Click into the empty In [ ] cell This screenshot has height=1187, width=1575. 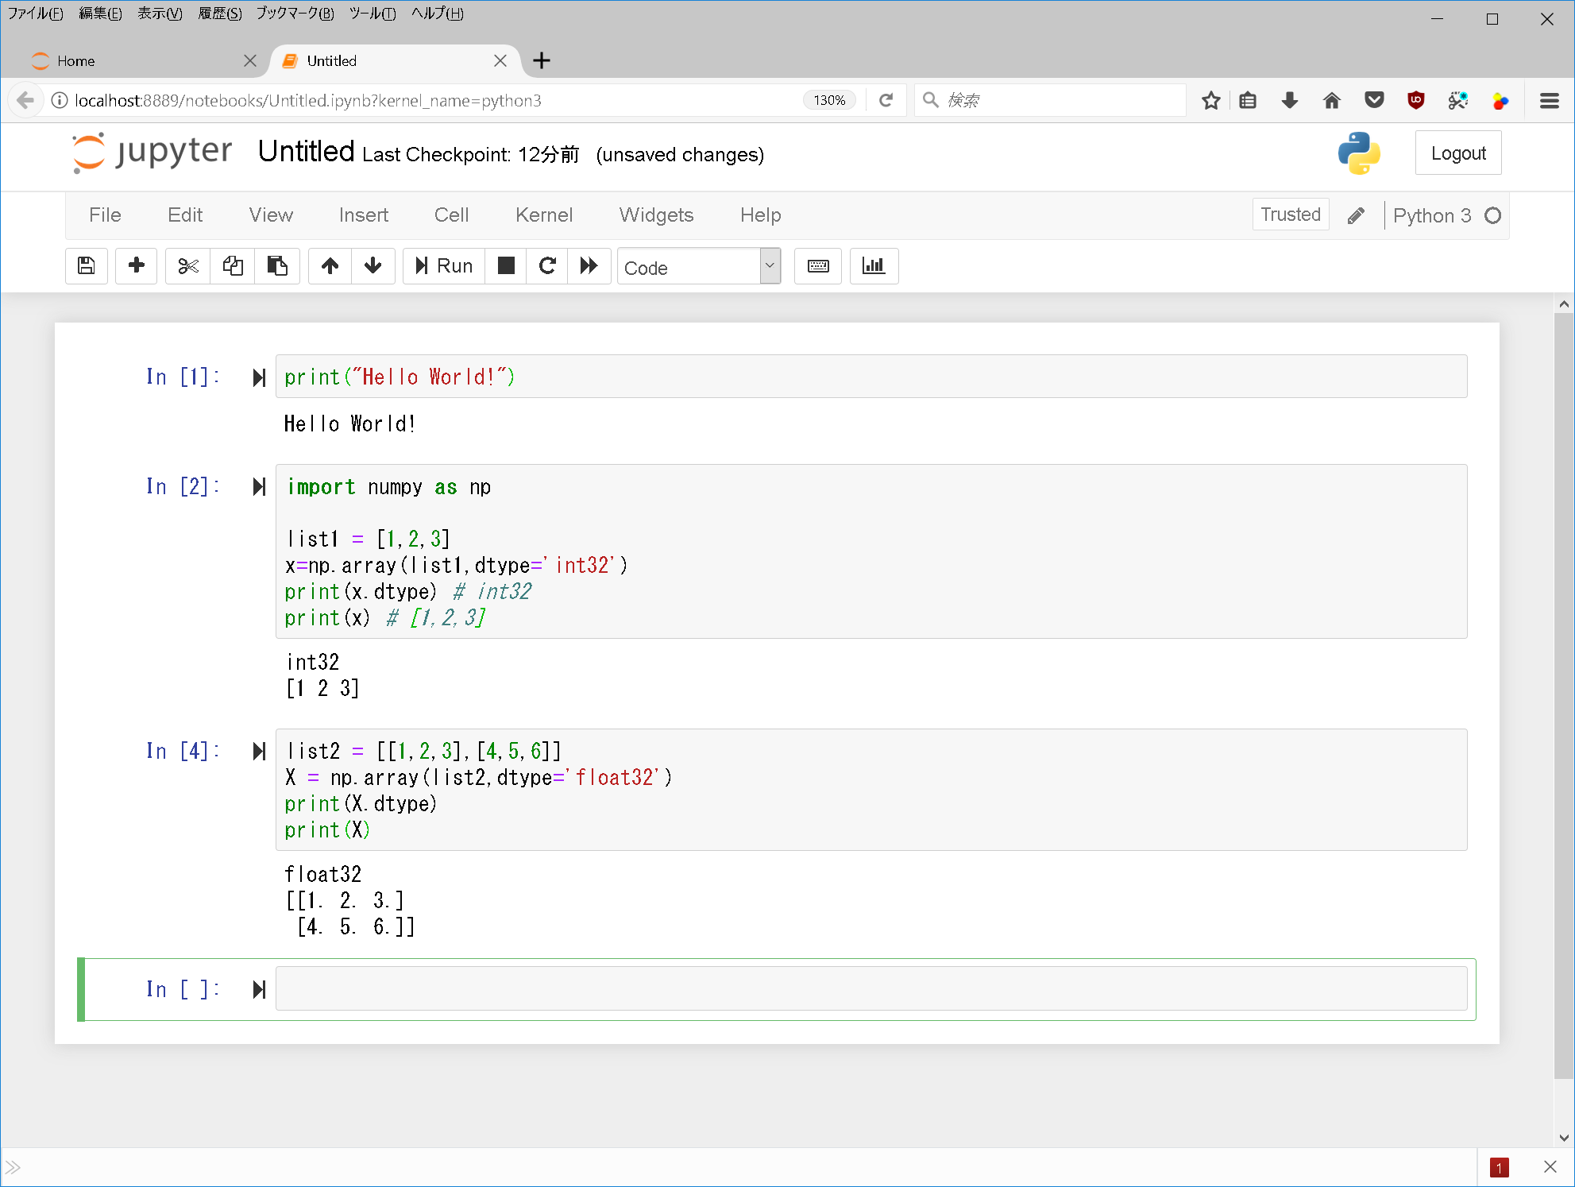click(870, 989)
